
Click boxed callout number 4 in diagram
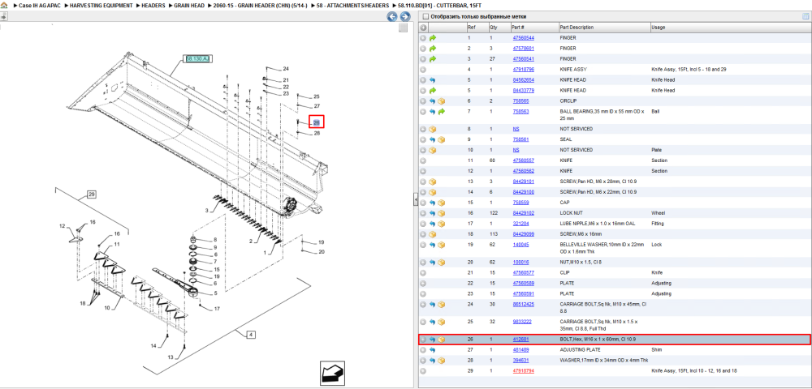251,335
